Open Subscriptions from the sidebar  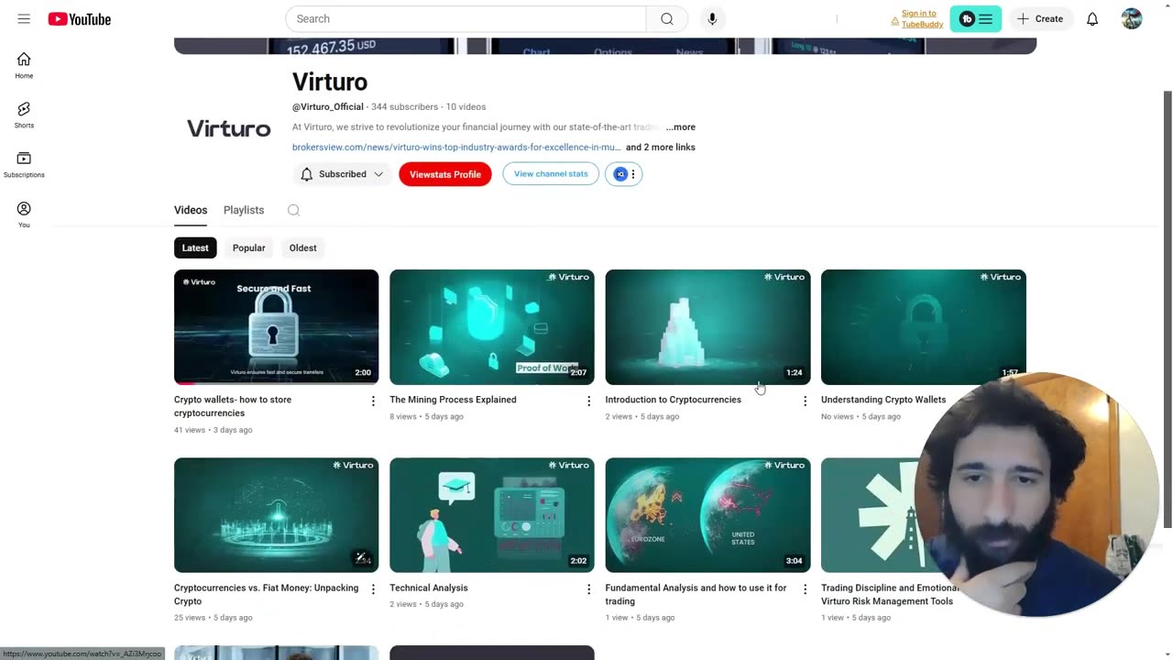point(24,164)
